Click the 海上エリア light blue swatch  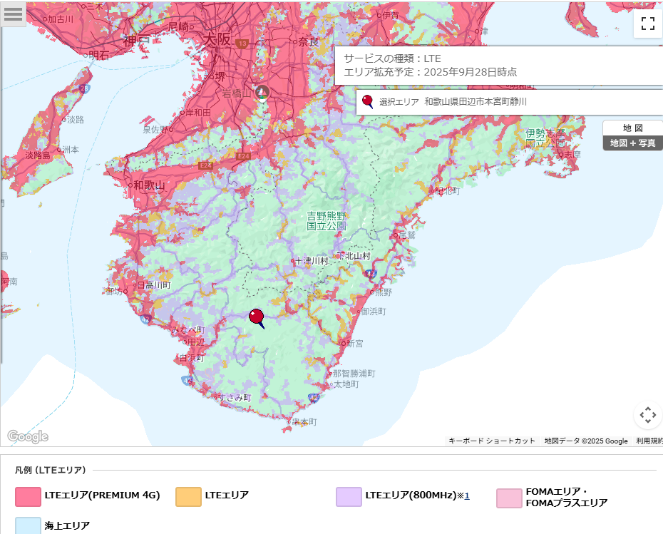(28, 525)
